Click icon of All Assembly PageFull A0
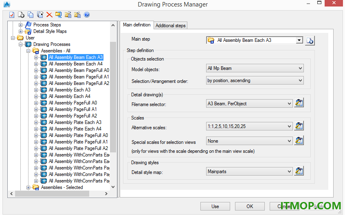The width and height of the screenshot is (345, 215). click(x=44, y=103)
